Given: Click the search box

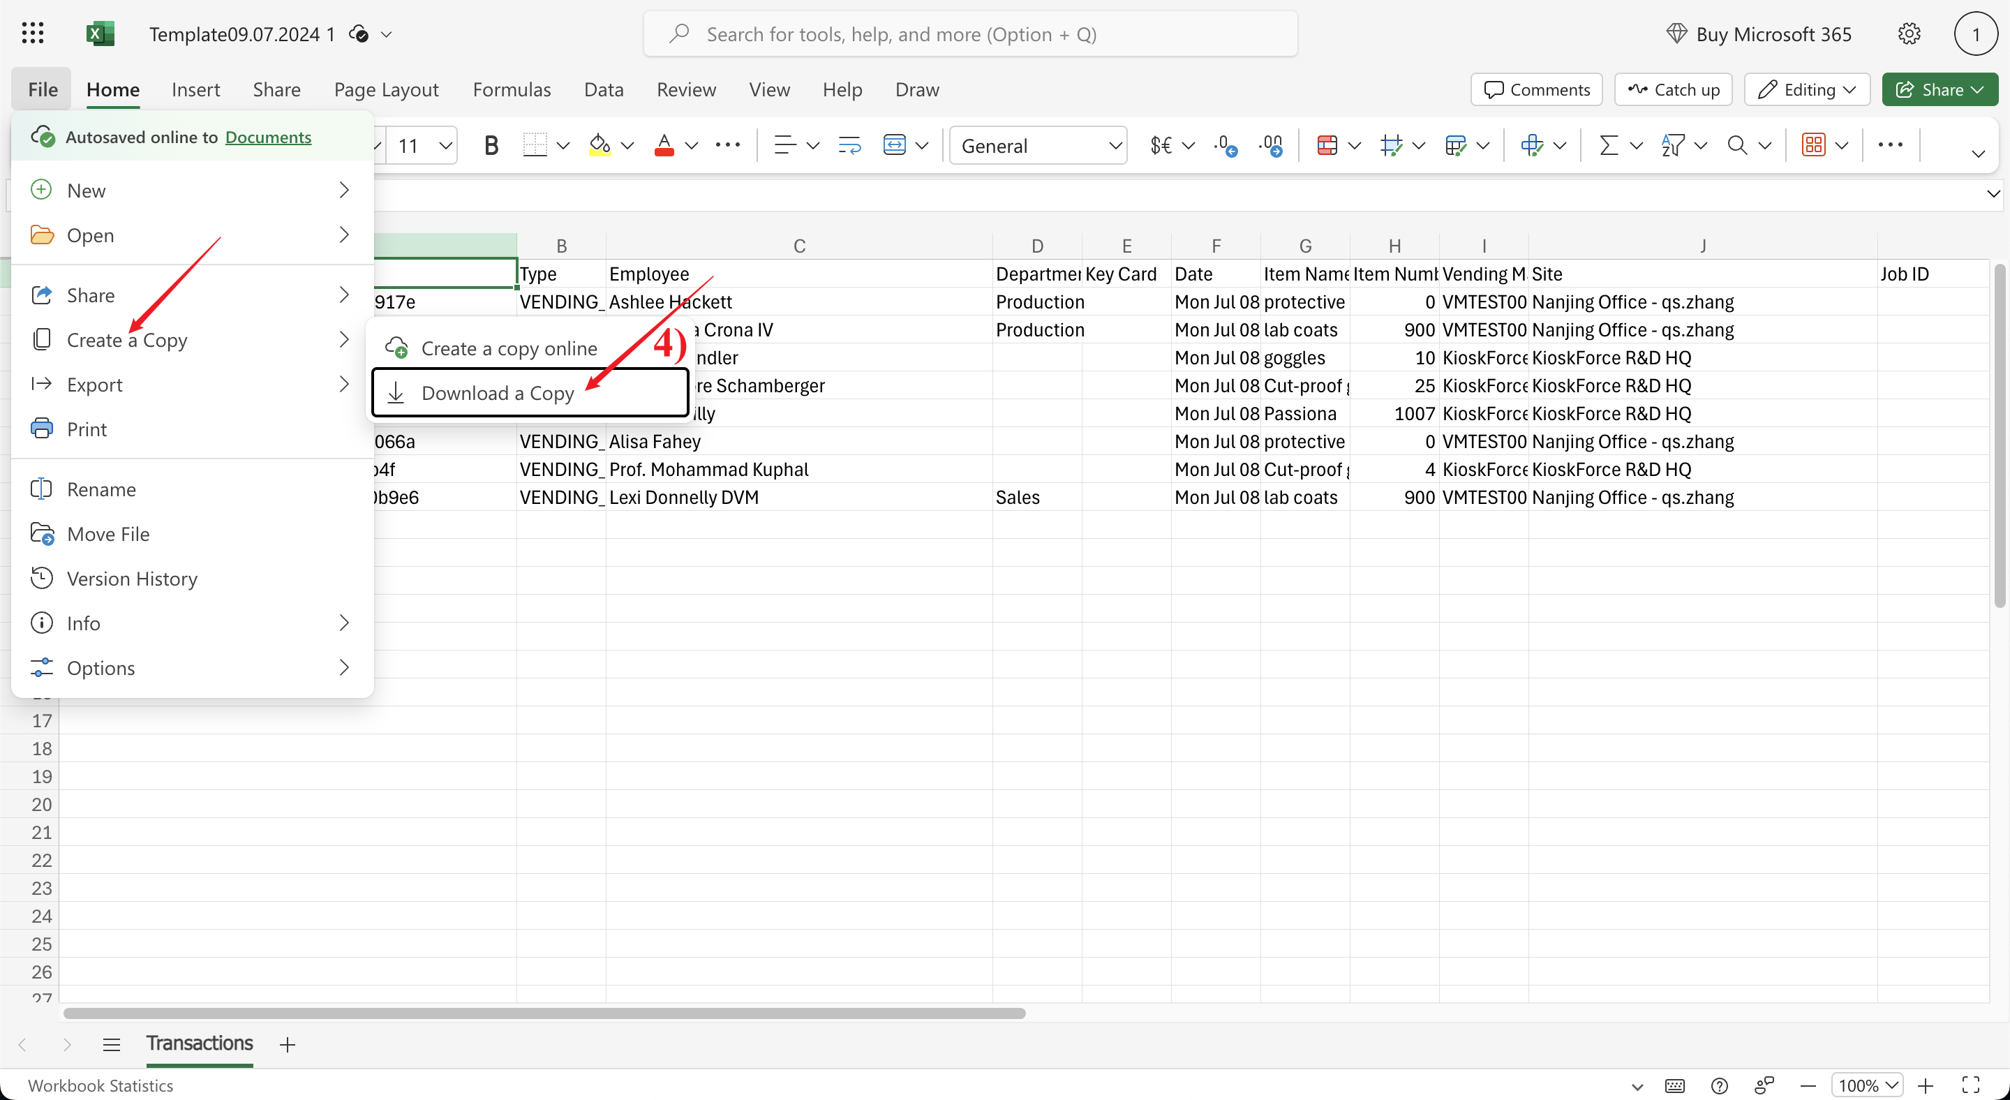Looking at the screenshot, I should [970, 34].
